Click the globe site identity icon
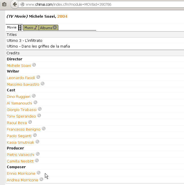Viewport: 184px width, 185px height. pyautogui.click(x=22, y=5)
